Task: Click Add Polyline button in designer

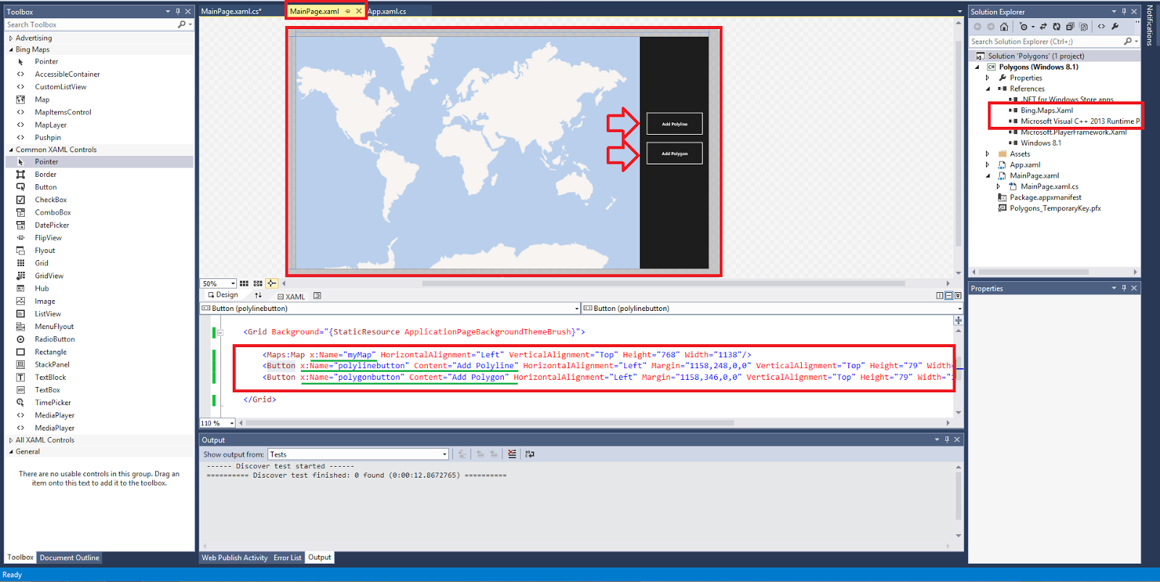Action: tap(674, 124)
